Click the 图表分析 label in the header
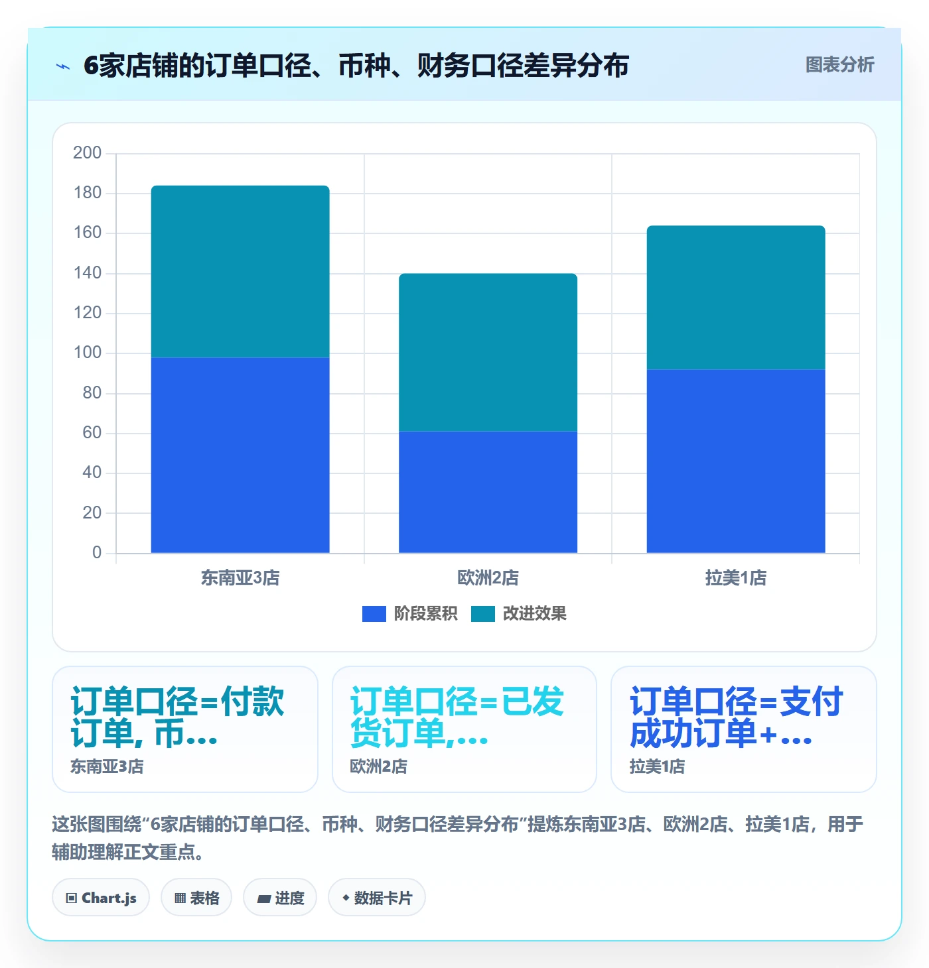The image size is (929, 968). 839,65
